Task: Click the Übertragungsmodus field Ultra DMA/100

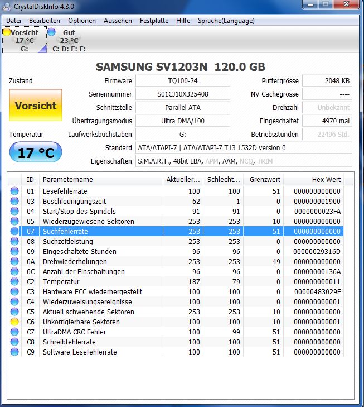Action: click(183, 121)
